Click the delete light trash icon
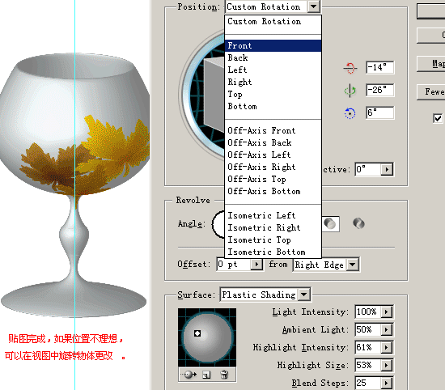Screen dimensions: 445x390 (224, 375)
